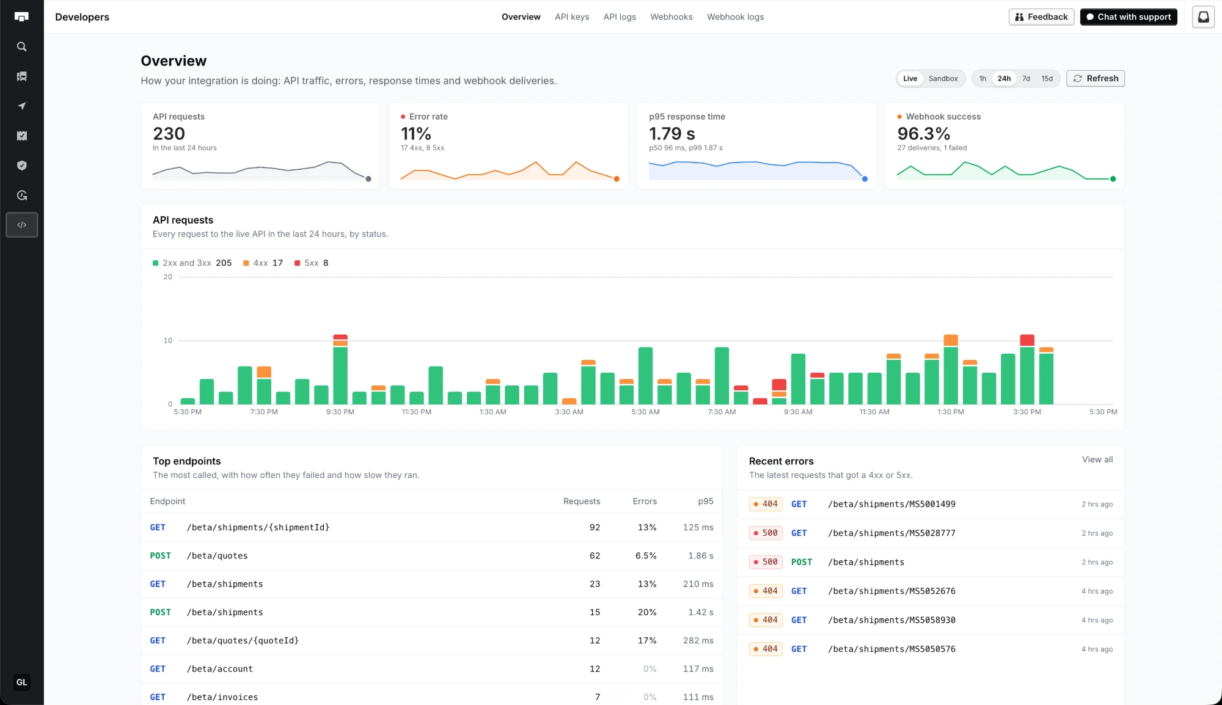Set time range to 1h

[982, 78]
